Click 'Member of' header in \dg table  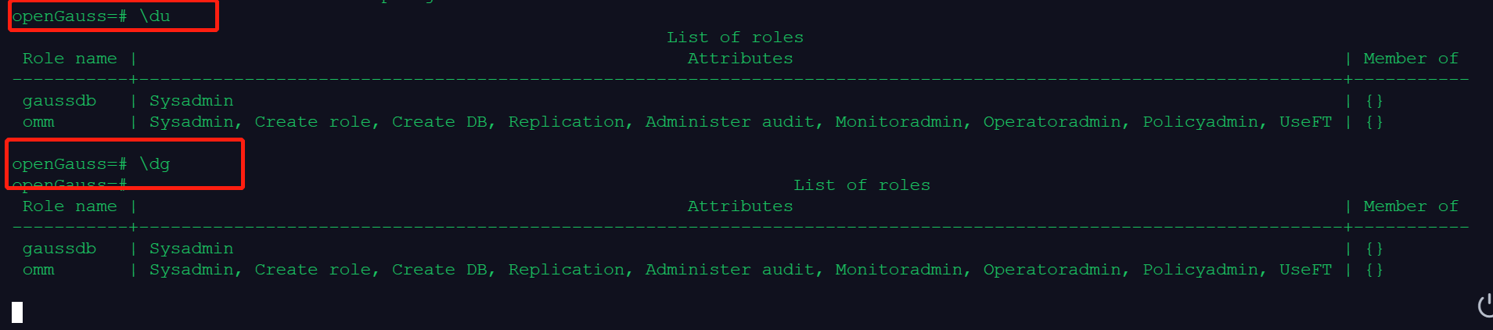[x=1411, y=206]
